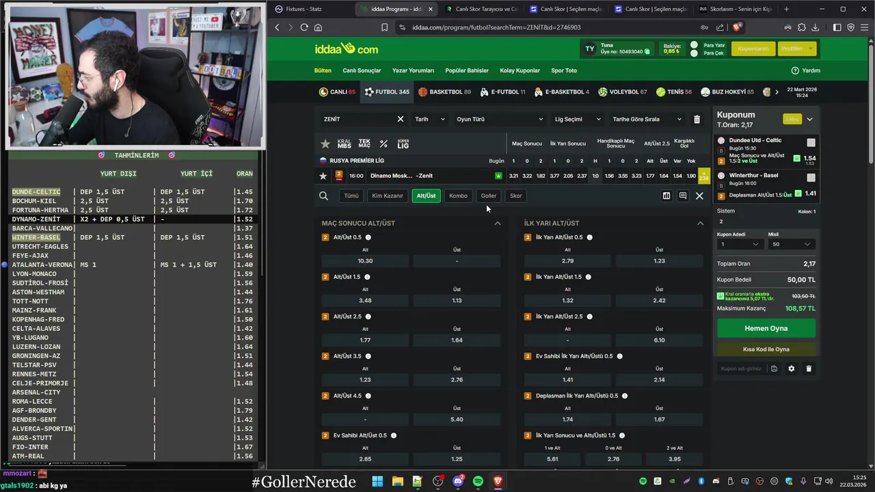Select the percent odds filter icon
Screen dimensions: 875x492
[383, 143]
